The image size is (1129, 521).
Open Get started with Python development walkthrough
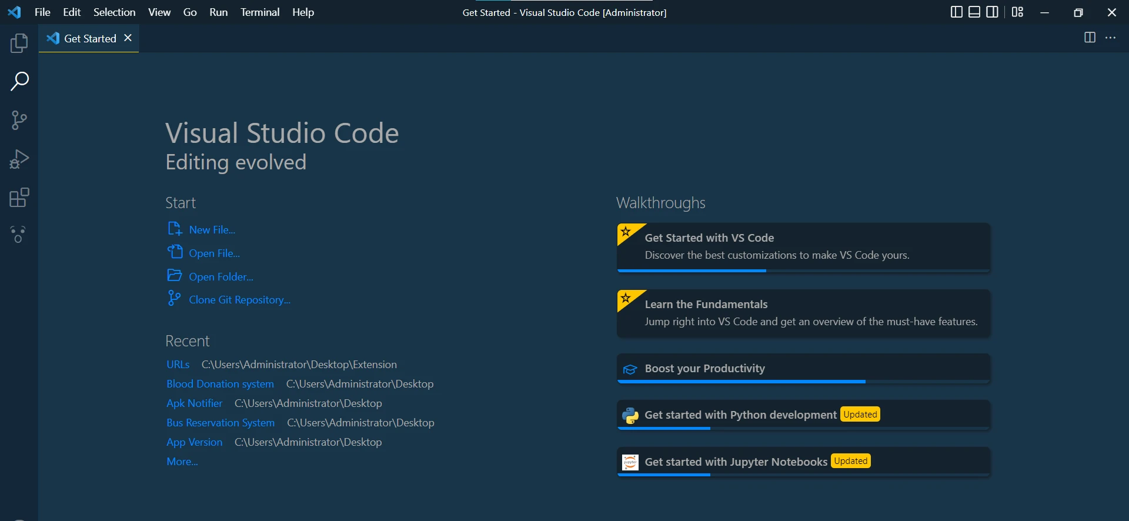pyautogui.click(x=803, y=415)
